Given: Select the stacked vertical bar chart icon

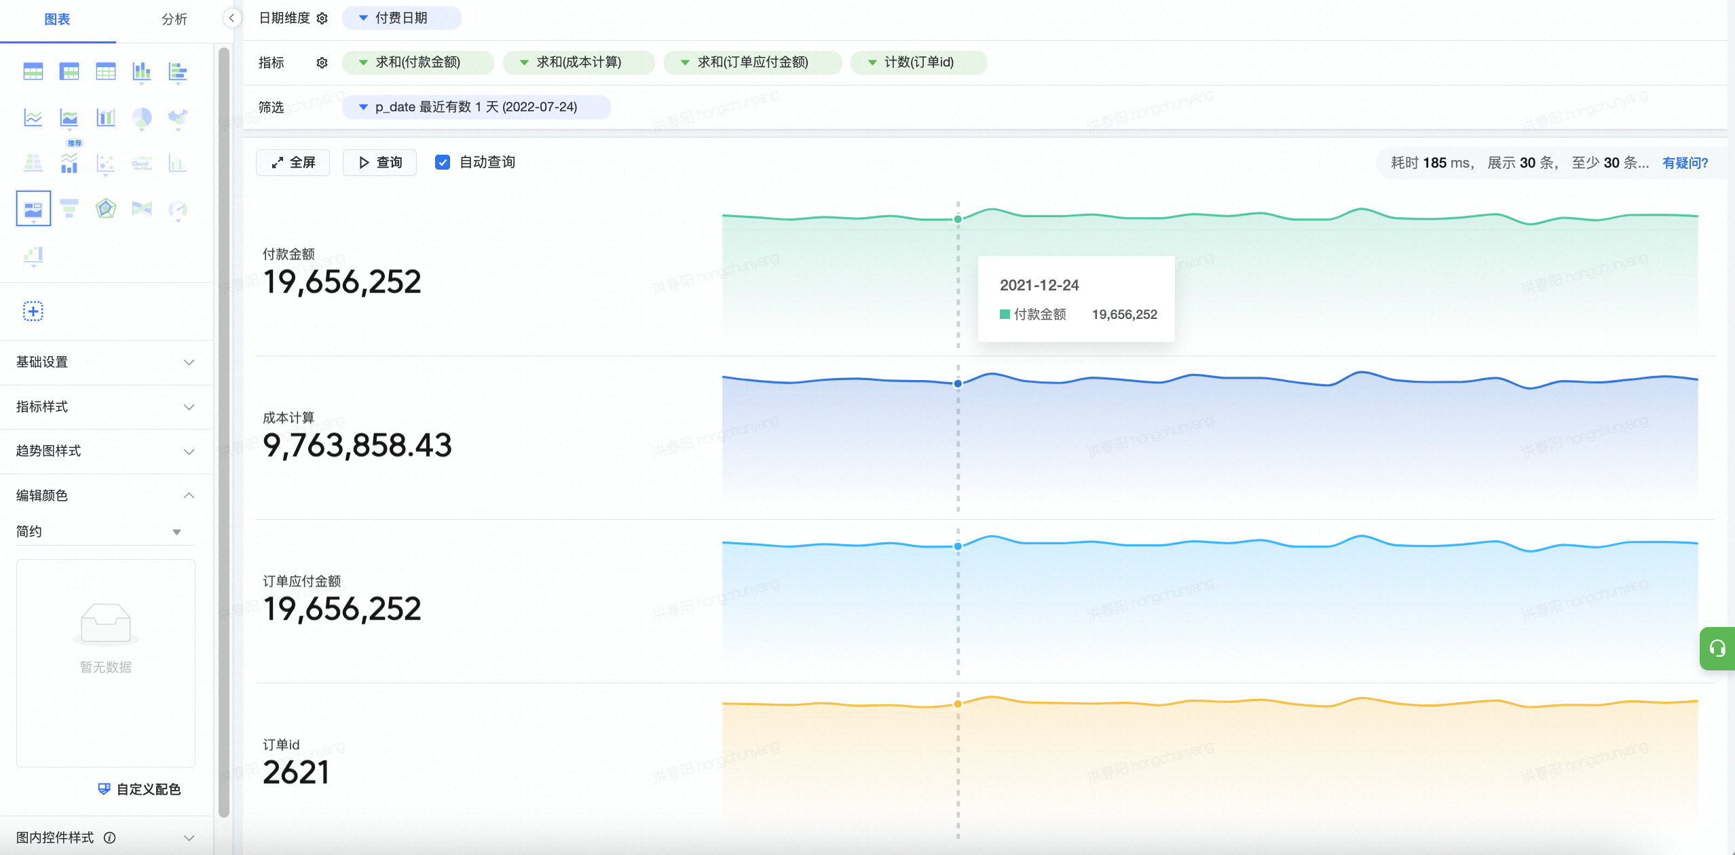Looking at the screenshot, I should [141, 71].
